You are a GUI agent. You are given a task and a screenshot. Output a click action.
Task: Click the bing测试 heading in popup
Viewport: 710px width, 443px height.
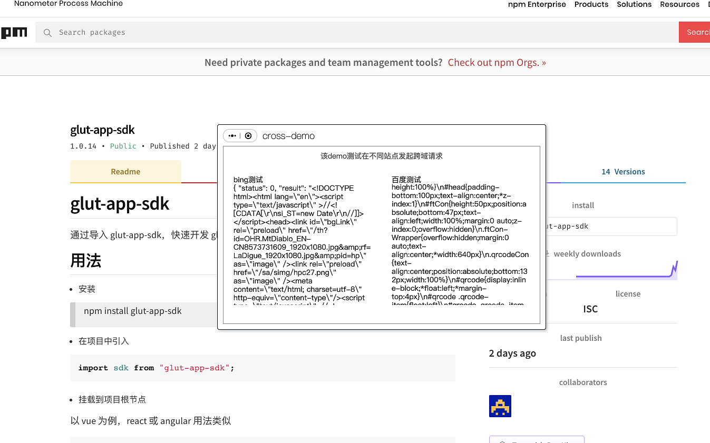click(248, 180)
